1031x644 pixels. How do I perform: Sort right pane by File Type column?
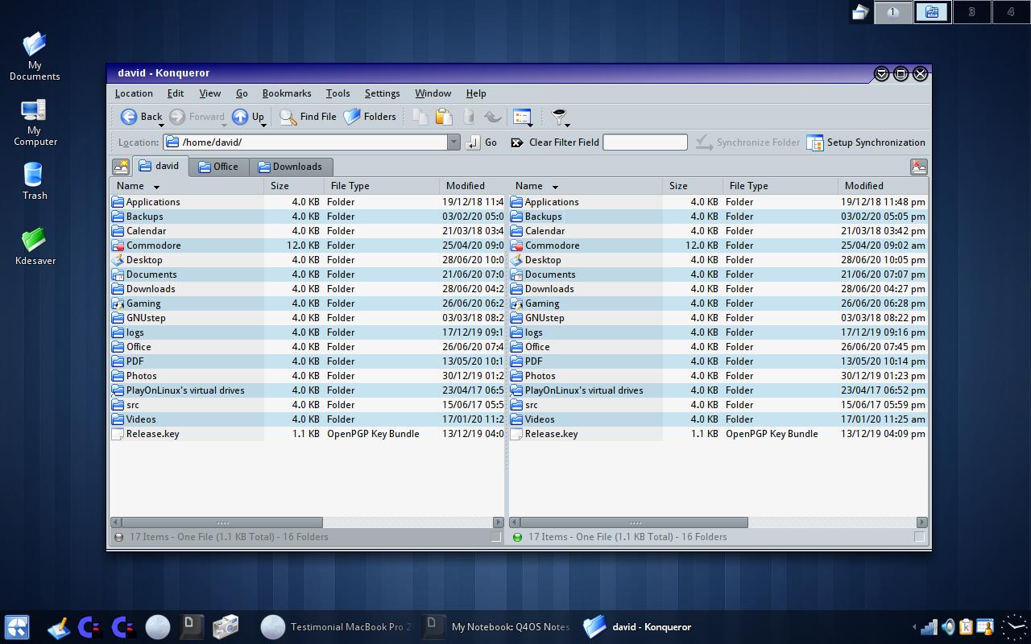coord(780,186)
